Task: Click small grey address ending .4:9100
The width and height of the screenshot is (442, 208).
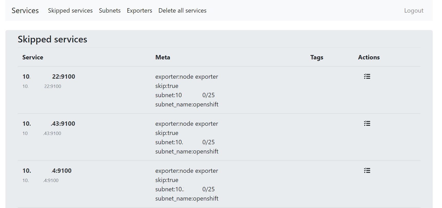Action: point(41,180)
